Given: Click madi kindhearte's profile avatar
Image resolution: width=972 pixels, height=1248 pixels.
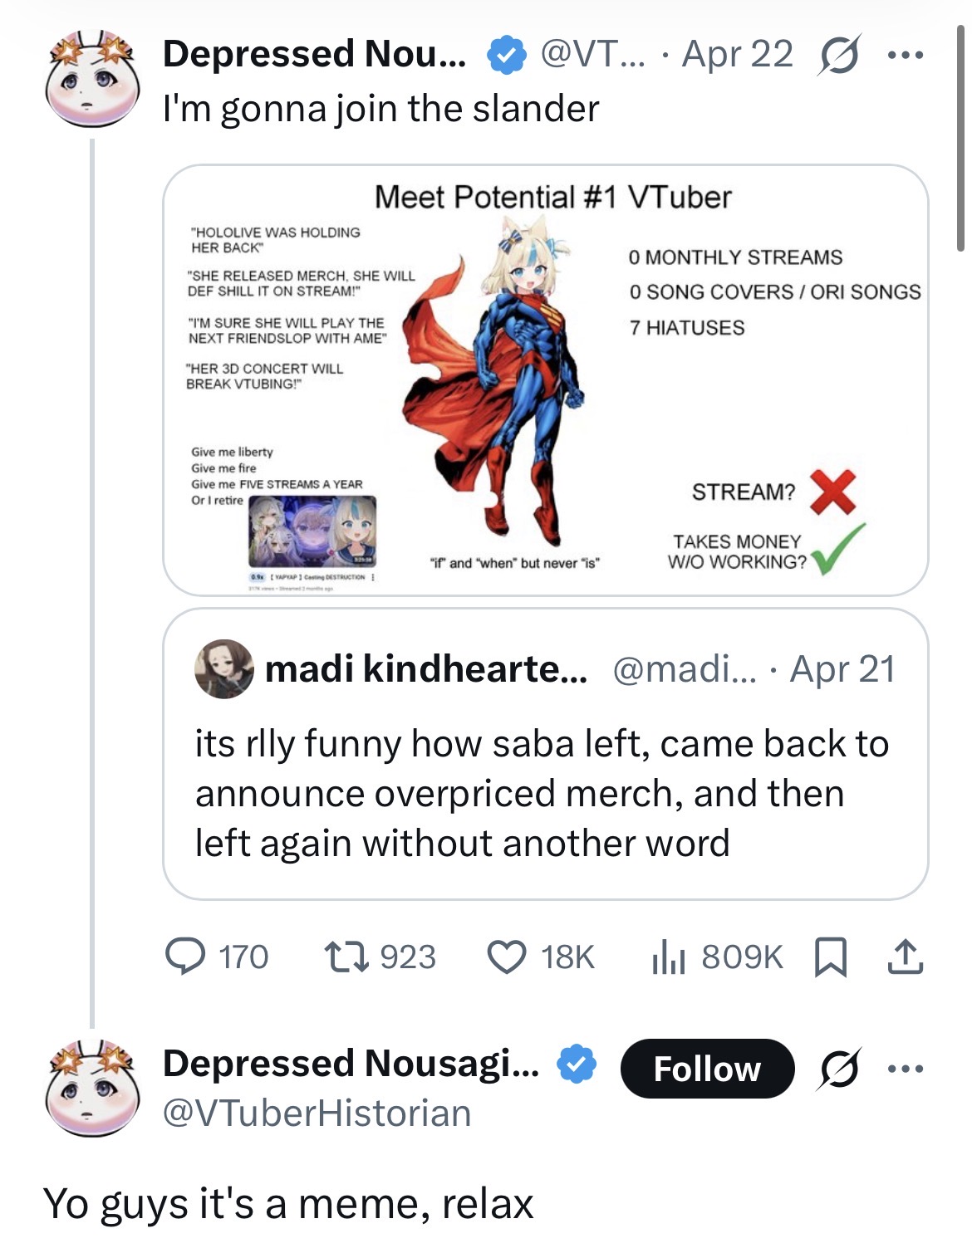Looking at the screenshot, I should [x=223, y=668].
